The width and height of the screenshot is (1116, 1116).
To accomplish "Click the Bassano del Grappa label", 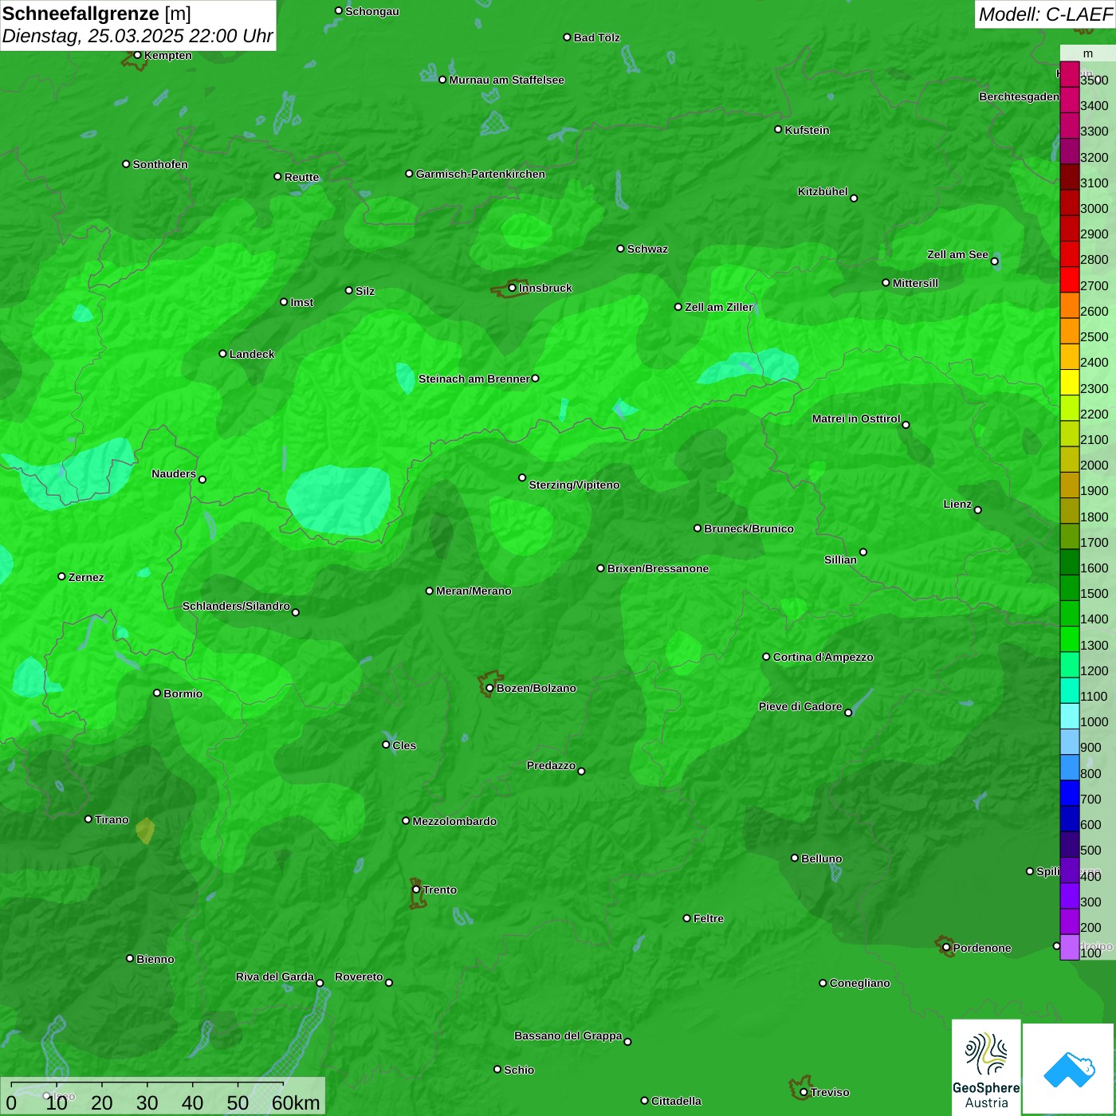I will pyautogui.click(x=568, y=1035).
